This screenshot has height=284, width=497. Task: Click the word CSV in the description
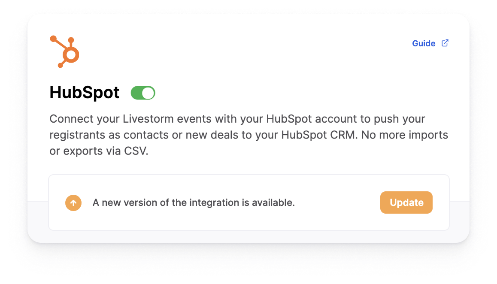[135, 151]
